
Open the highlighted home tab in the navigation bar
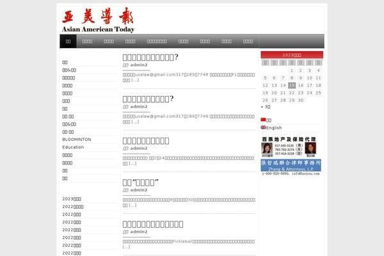[68, 41]
